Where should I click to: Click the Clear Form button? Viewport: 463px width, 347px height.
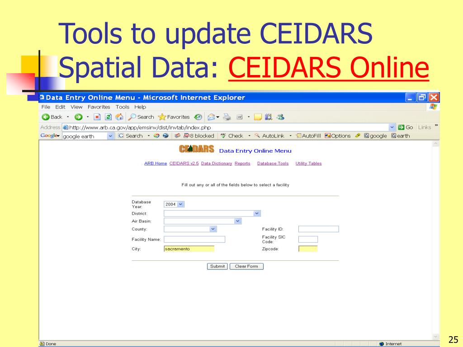tap(246, 267)
